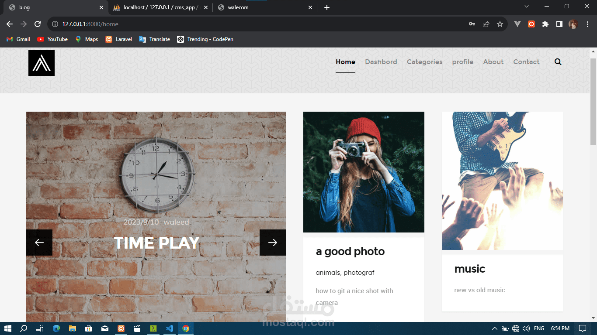Click the blog's triangle logo

pos(41,62)
